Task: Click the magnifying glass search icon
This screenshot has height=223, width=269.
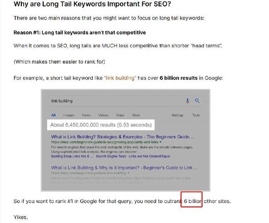Action: [197, 101]
